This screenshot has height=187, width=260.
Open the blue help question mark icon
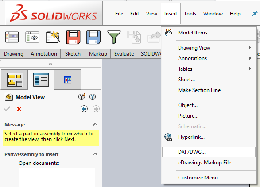tap(93, 97)
